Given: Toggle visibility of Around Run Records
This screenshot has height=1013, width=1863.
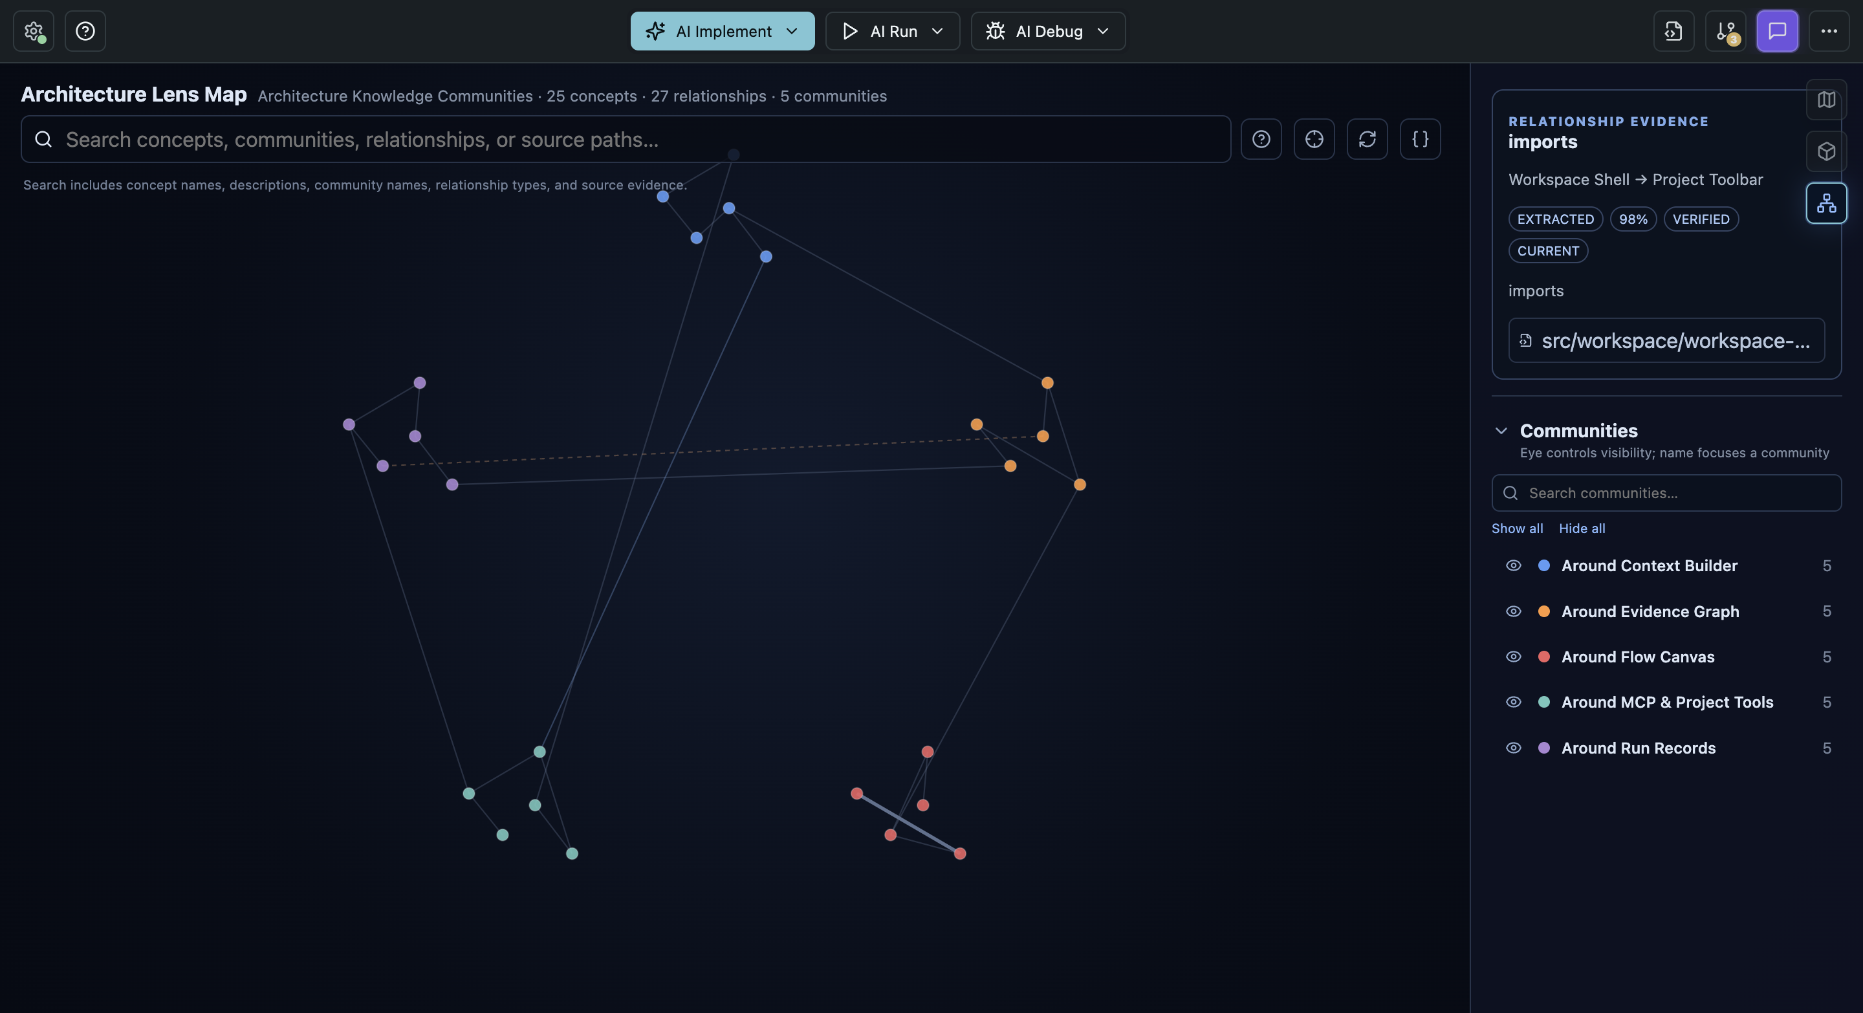Looking at the screenshot, I should [x=1513, y=748].
